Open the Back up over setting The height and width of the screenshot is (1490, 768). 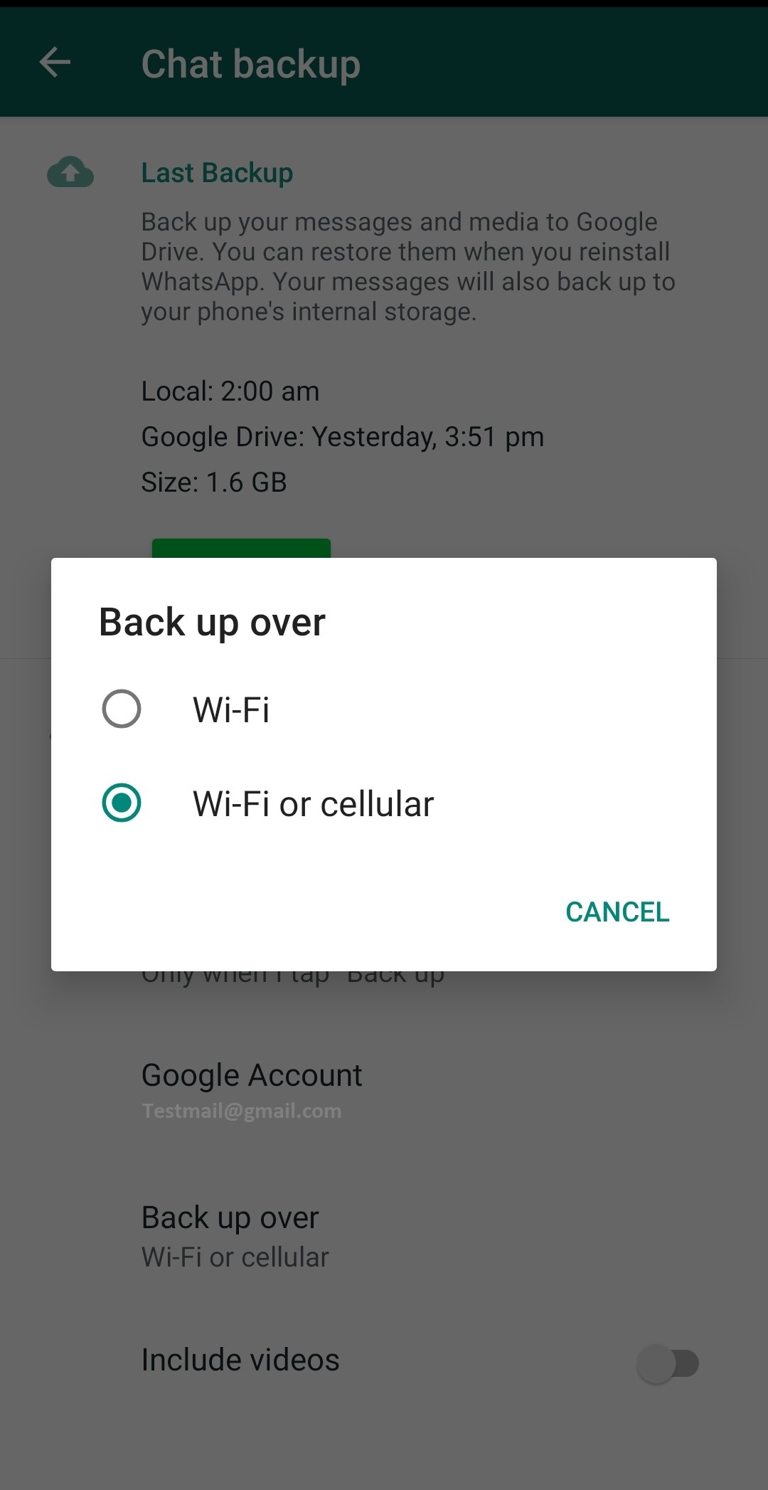(384, 1237)
